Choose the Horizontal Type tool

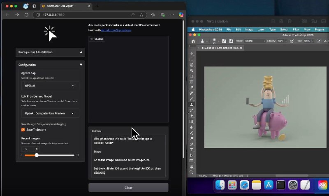(192, 149)
